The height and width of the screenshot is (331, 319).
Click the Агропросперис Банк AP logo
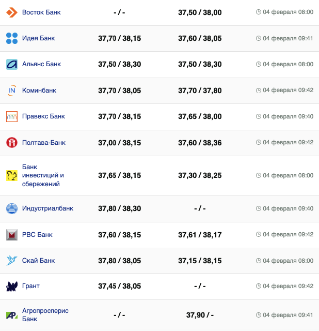pos(12,314)
